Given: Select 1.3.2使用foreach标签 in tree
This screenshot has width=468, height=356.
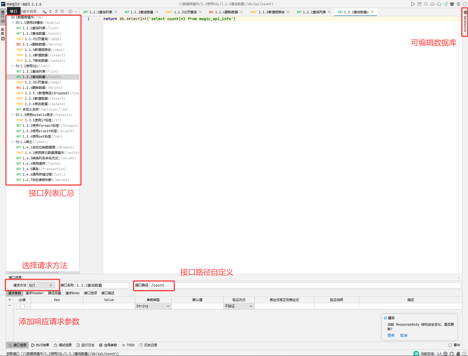Looking at the screenshot, I should [x=43, y=126].
